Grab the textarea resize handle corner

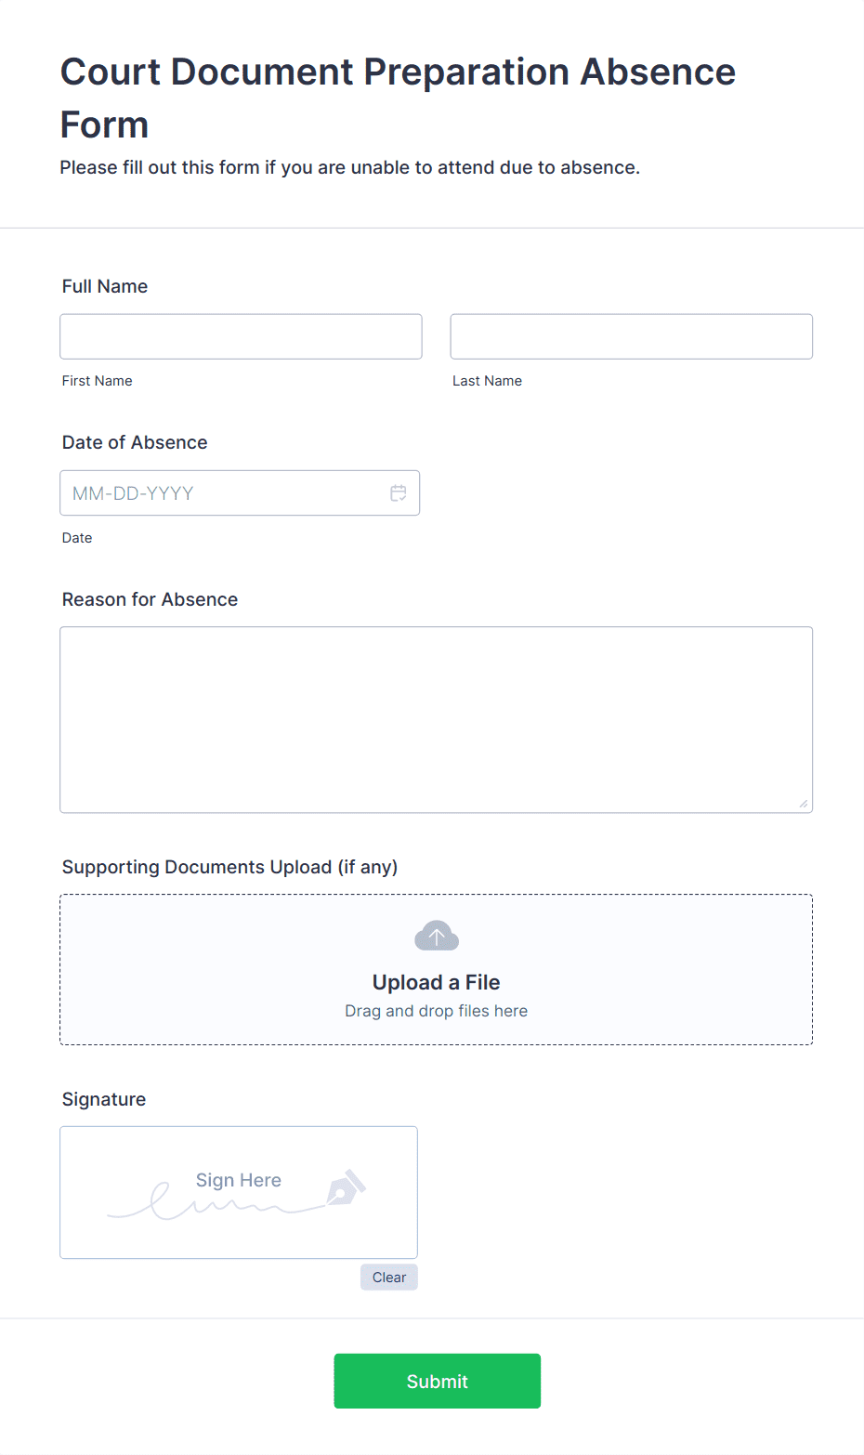pos(804,804)
